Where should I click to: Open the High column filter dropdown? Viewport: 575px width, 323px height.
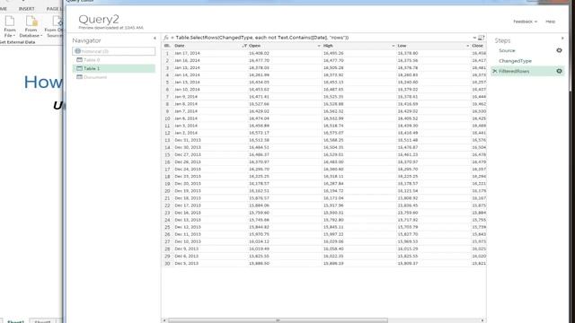coord(394,46)
